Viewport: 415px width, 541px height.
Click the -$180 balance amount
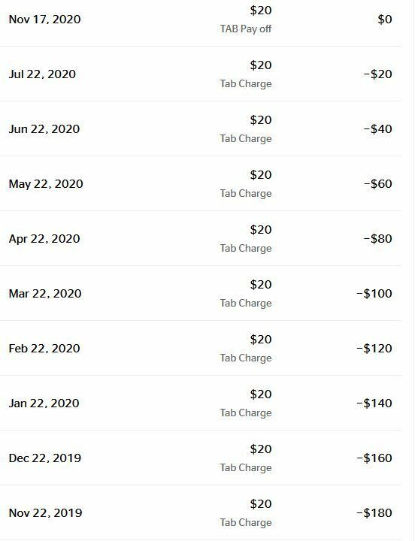pyautogui.click(x=374, y=513)
